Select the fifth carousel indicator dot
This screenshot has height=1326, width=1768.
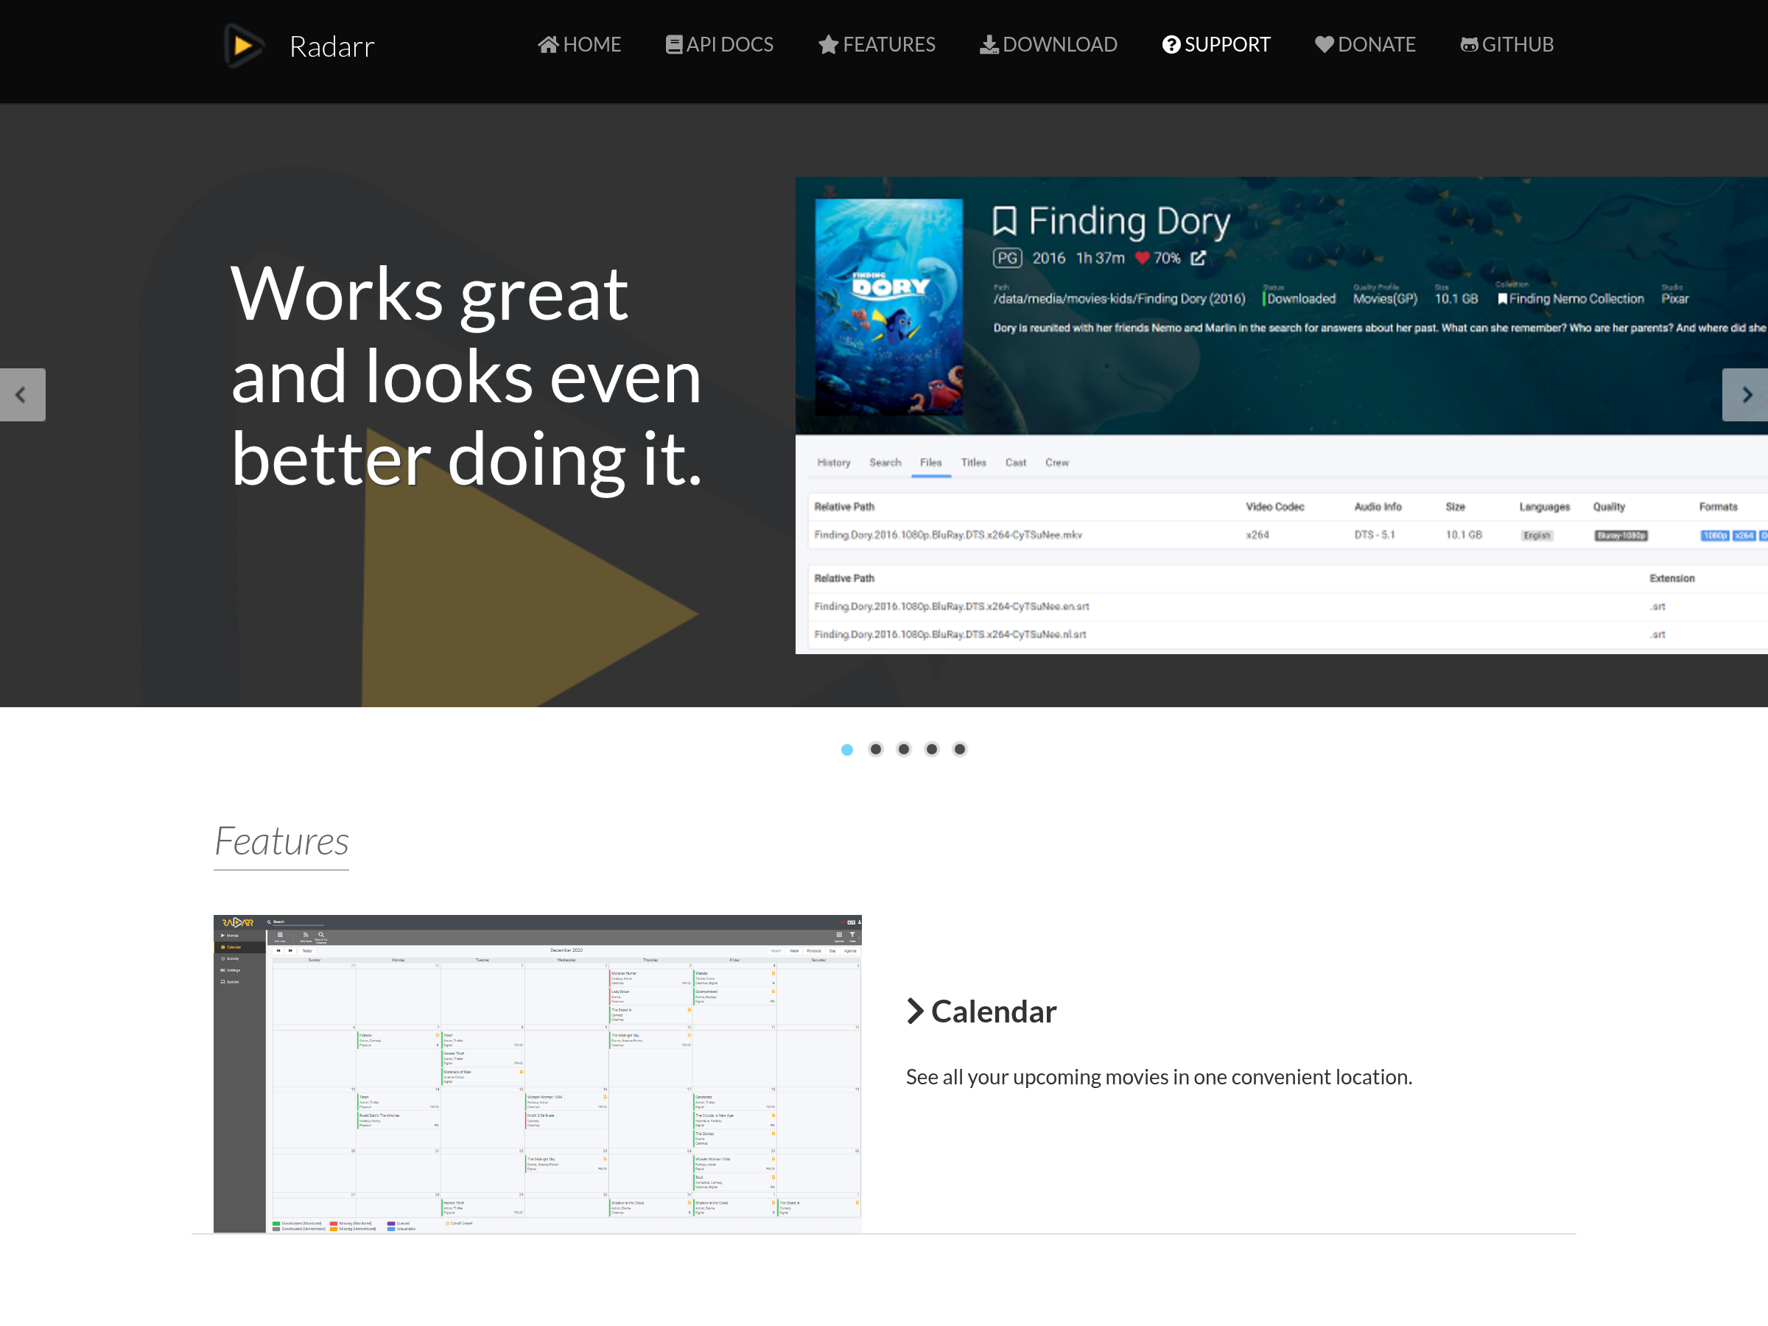pyautogui.click(x=960, y=750)
